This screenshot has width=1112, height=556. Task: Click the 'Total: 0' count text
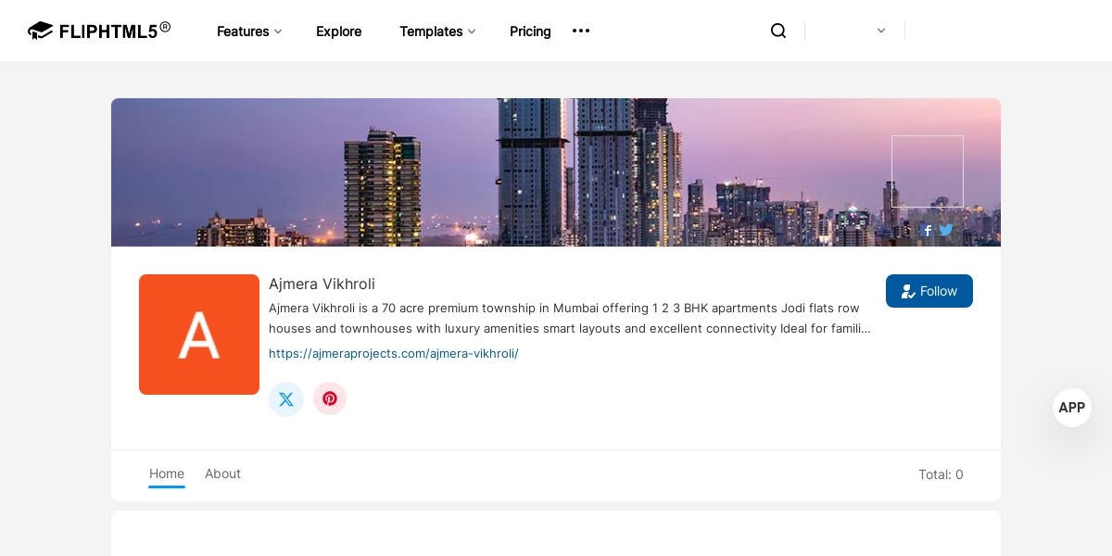click(941, 474)
